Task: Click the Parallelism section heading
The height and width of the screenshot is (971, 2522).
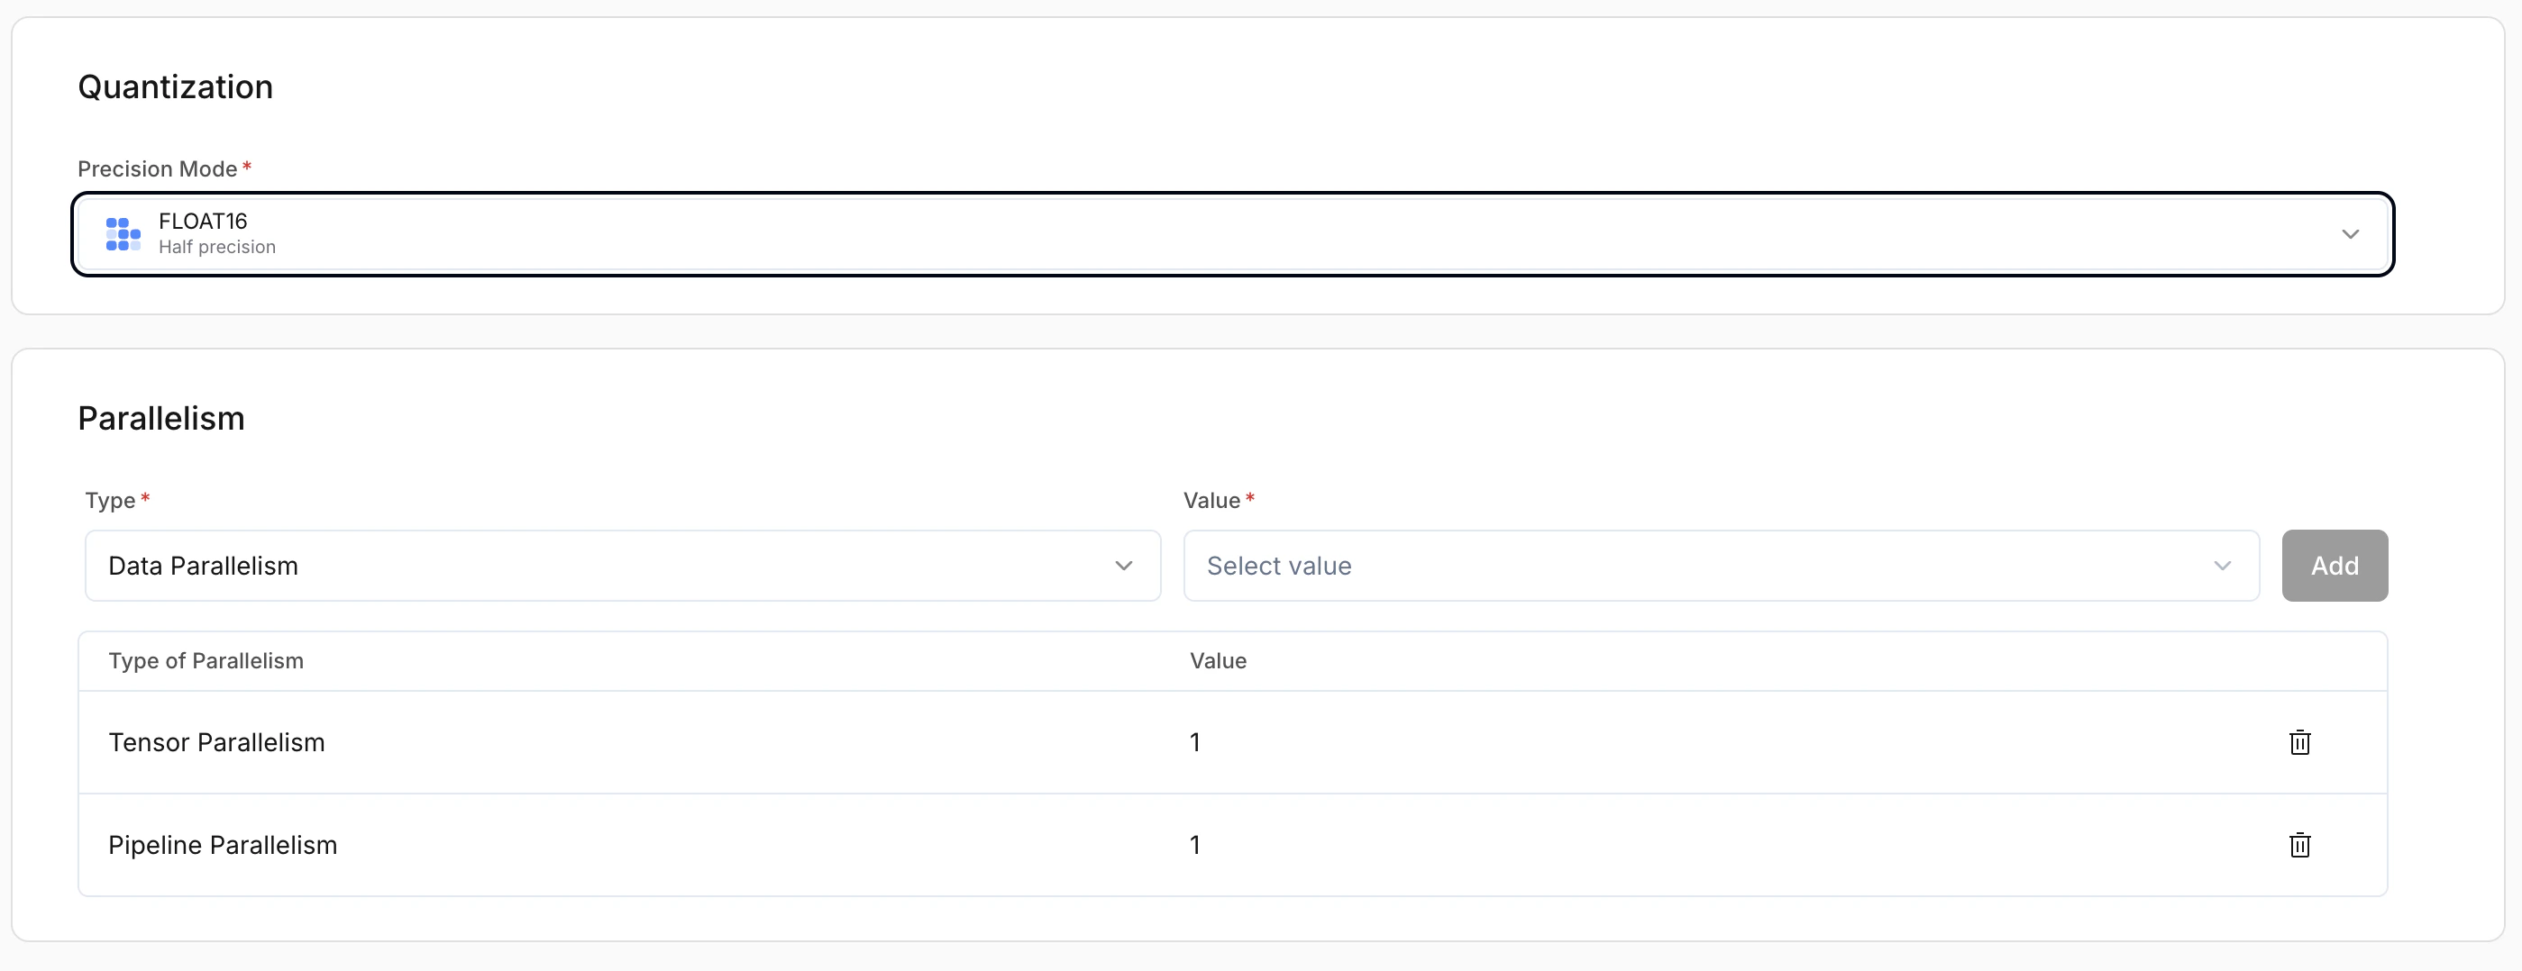Action: click(x=160, y=418)
